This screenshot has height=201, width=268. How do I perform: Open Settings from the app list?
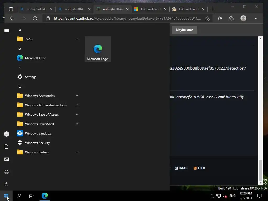[x=48, y=77]
